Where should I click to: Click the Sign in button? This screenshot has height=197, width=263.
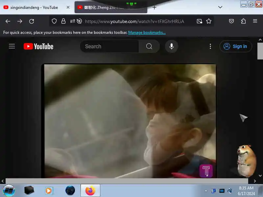(236, 46)
